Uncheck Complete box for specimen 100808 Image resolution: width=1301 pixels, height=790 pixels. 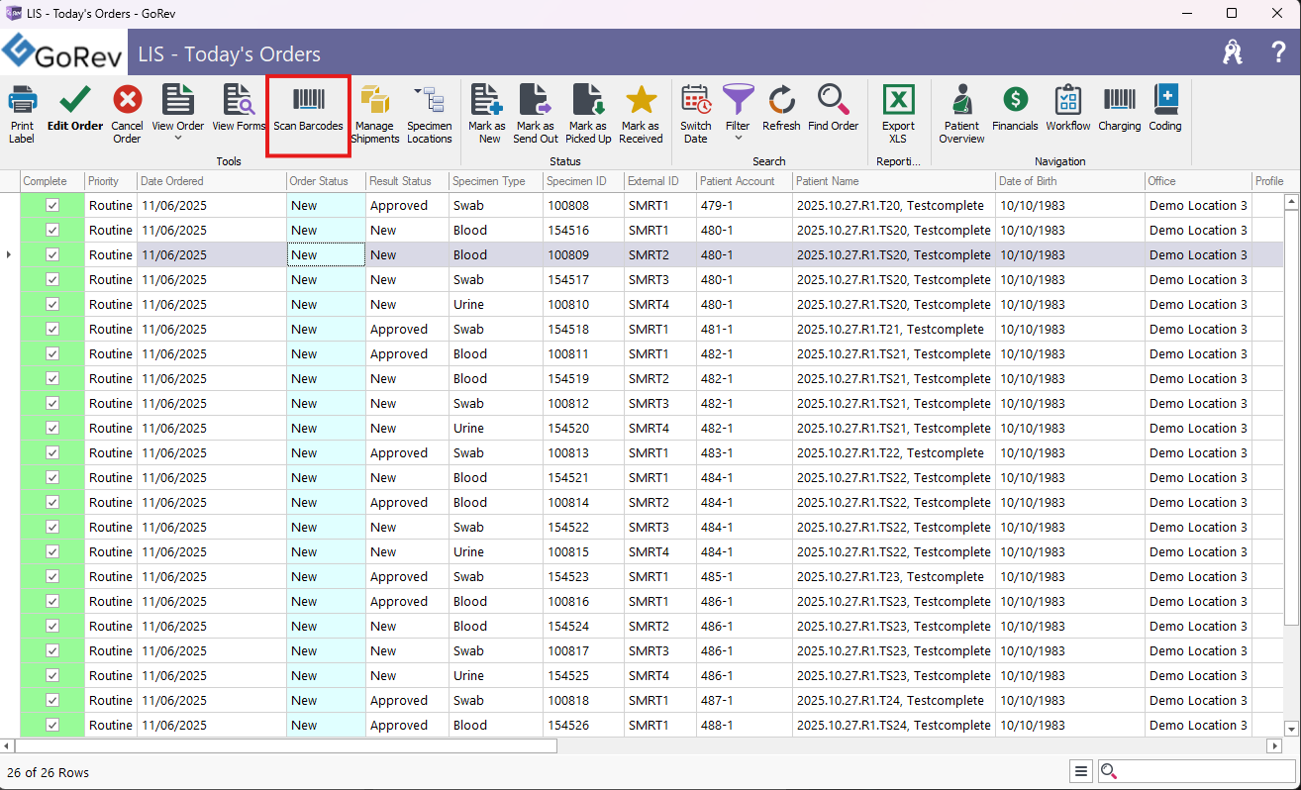click(52, 205)
